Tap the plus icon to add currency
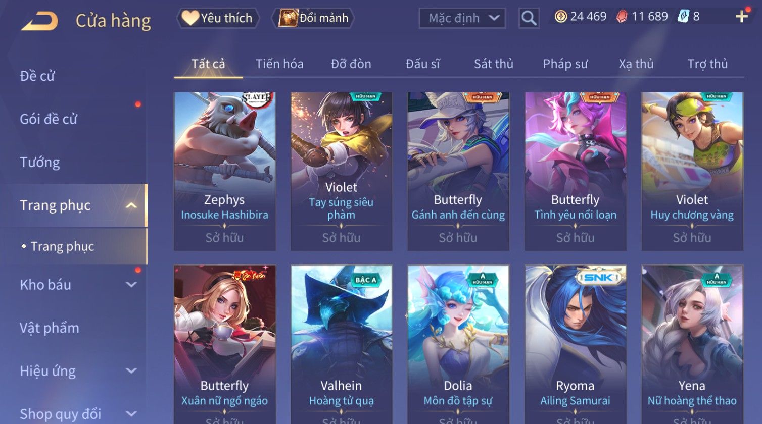This screenshot has height=424, width=762. coord(741,17)
